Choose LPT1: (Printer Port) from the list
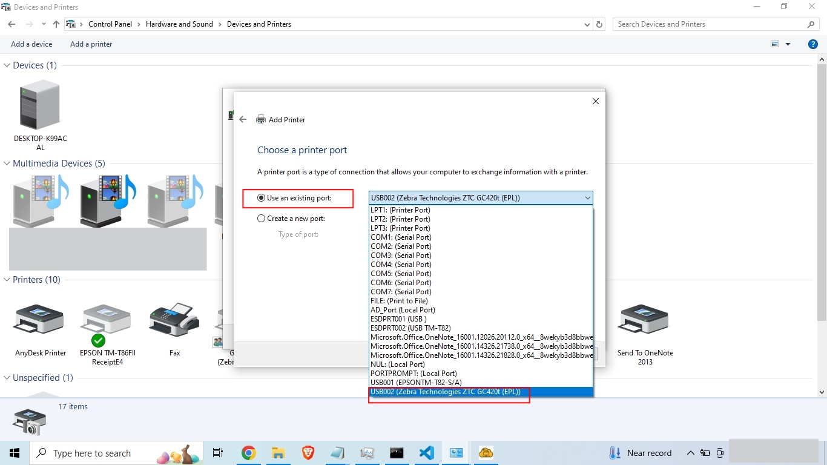Viewport: 827px width, 465px height. coord(481,210)
